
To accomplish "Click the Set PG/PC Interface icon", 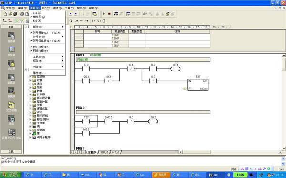I will click(x=11, y=134).
